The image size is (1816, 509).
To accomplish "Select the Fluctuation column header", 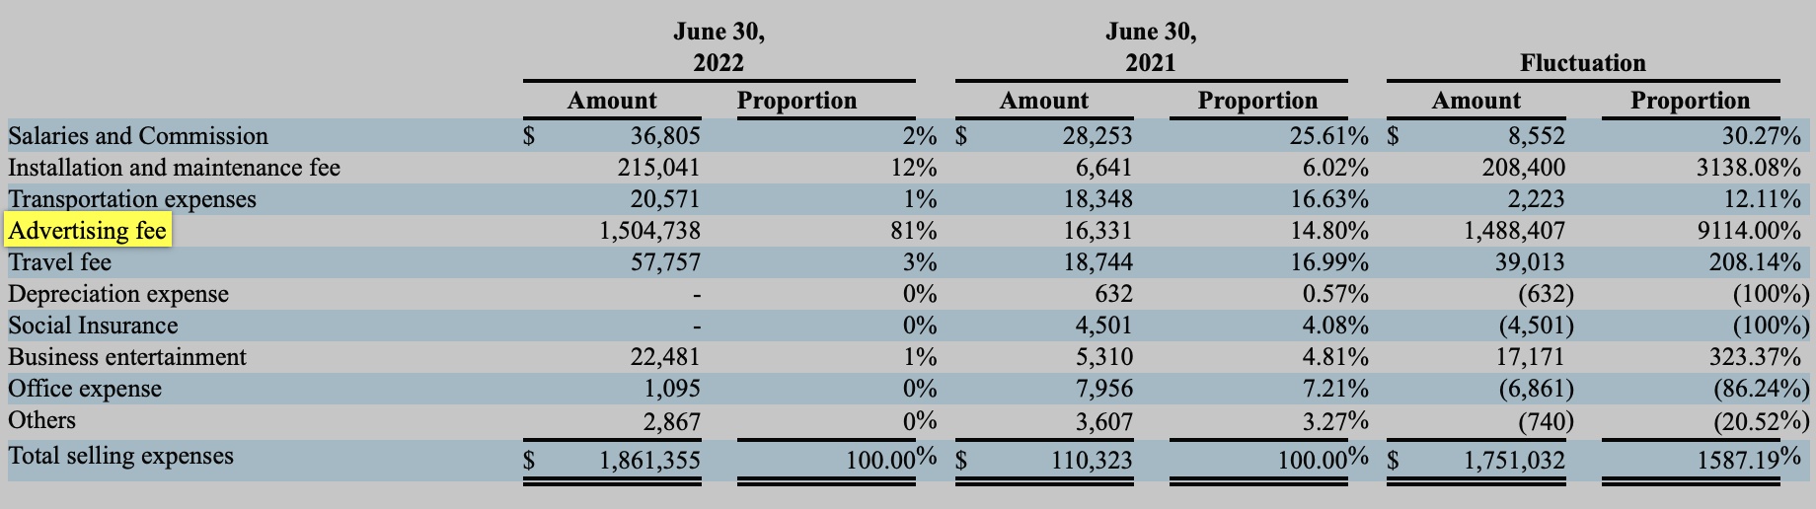I will 1583,63.
